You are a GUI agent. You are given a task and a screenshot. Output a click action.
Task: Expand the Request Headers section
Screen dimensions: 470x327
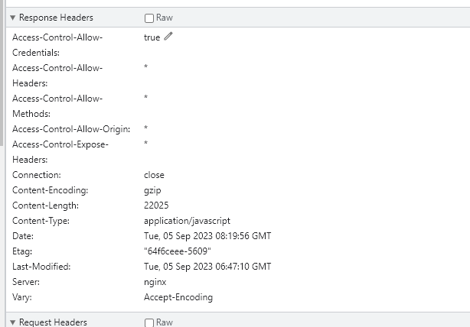click(12, 322)
